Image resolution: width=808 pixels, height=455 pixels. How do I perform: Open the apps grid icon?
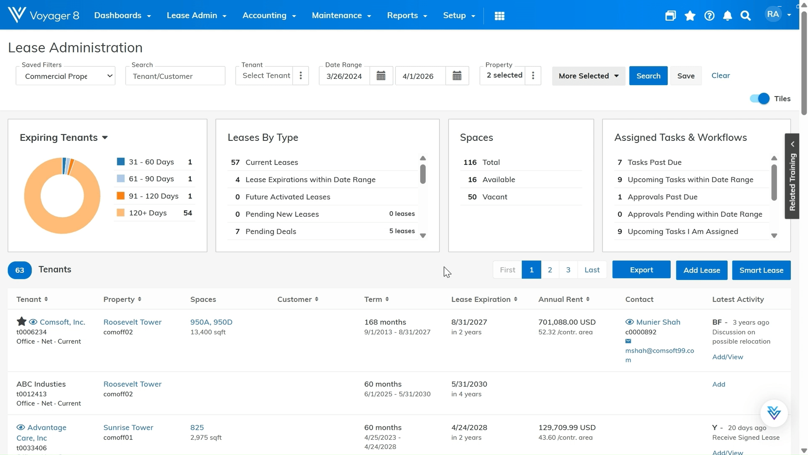pos(499,16)
